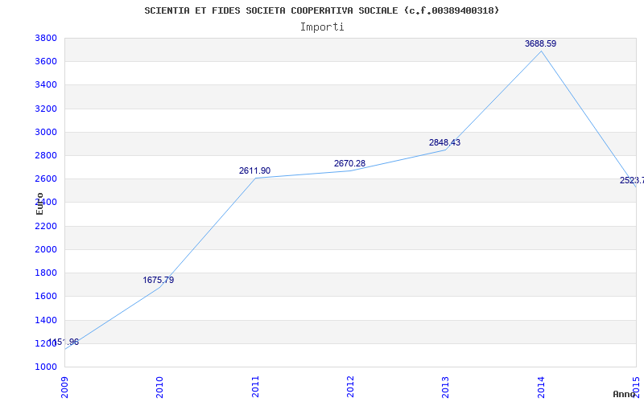The height and width of the screenshot is (402, 644).
Task: Select the 2010 x-axis label
Action: (159, 388)
